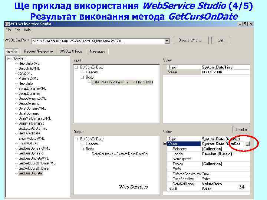Select the Tables property row

tap(208, 164)
